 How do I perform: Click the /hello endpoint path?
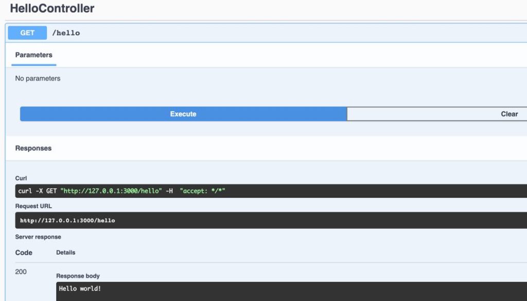click(66, 33)
